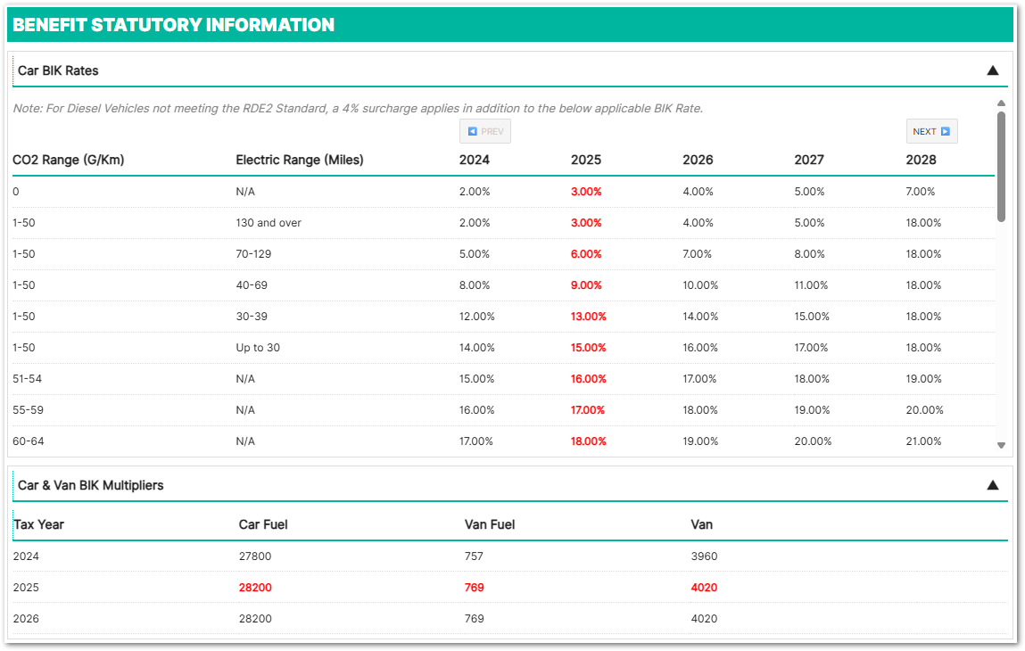Click the red 4020 Van value
This screenshot has height=651, width=1025.
click(x=704, y=588)
